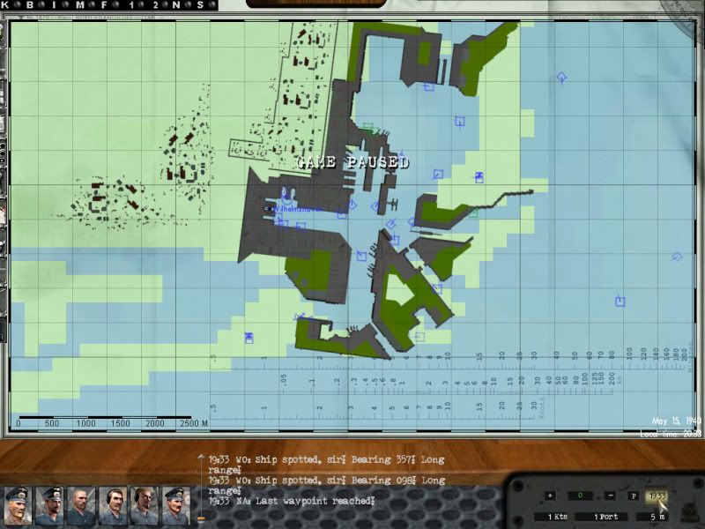This screenshot has width=705, height=529.
Task: Click the 5 m depth readout
Action: 657,516
